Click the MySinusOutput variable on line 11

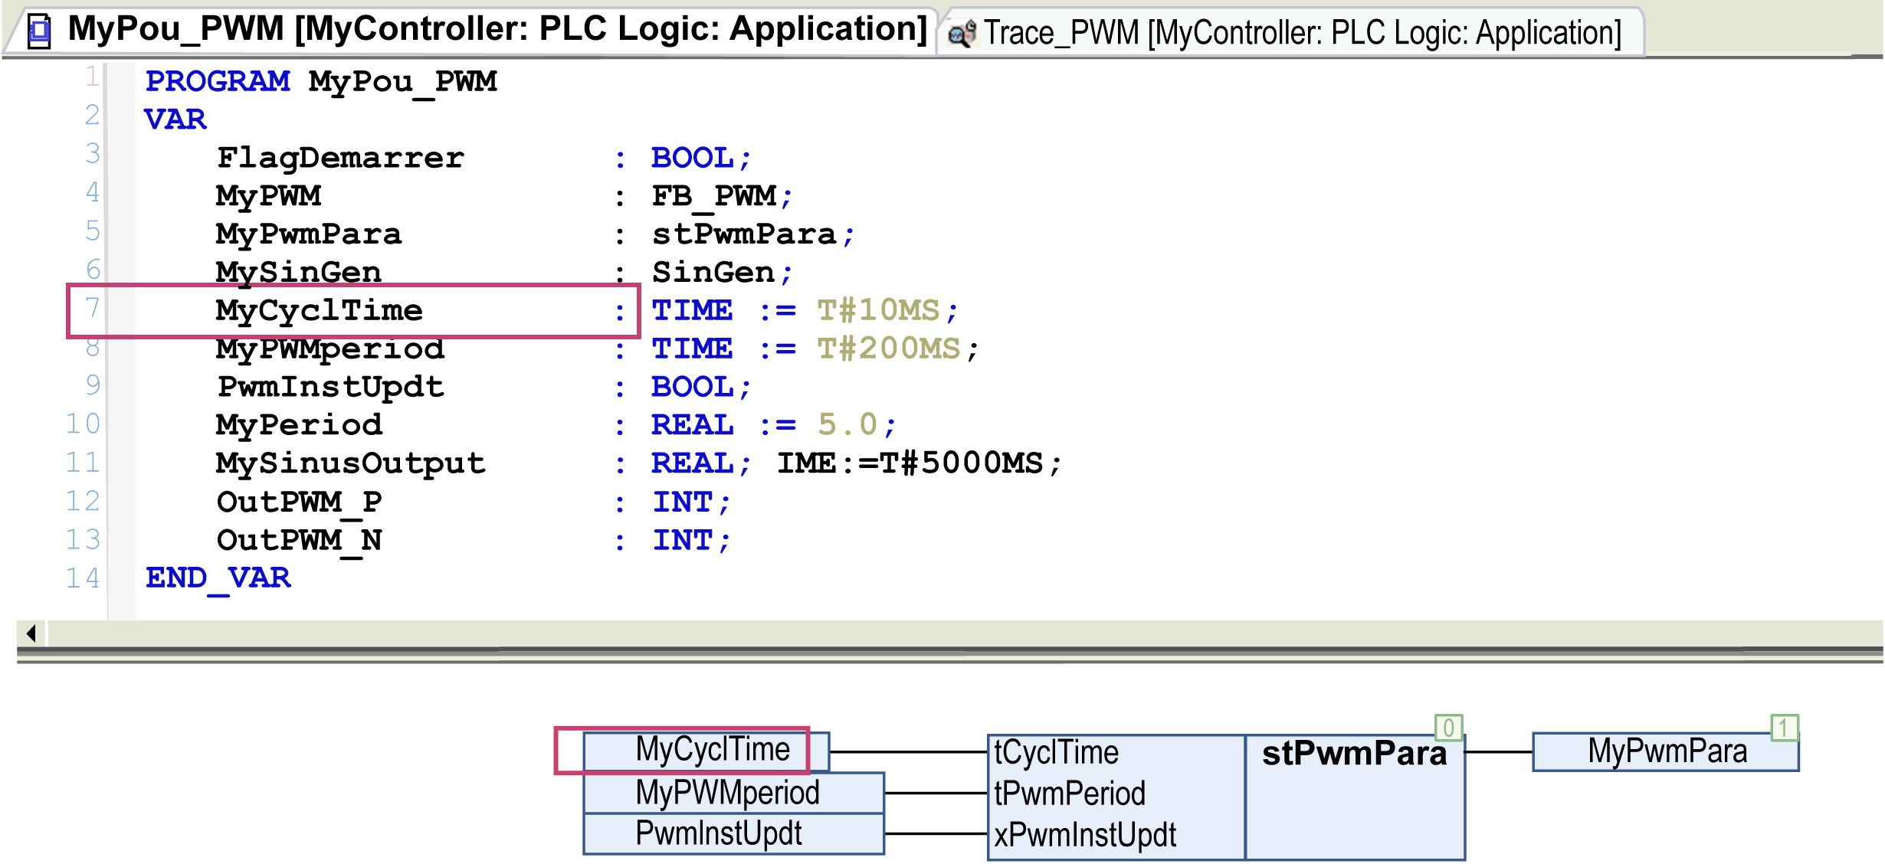coord(350,463)
